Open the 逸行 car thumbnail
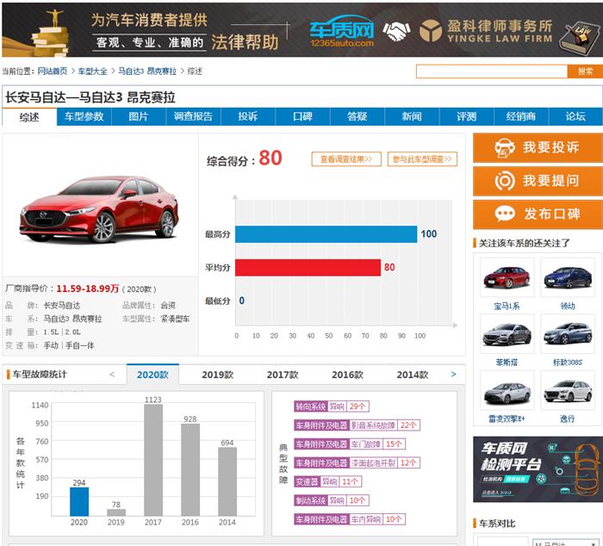Viewport: 603px width, 546px height. [x=568, y=390]
